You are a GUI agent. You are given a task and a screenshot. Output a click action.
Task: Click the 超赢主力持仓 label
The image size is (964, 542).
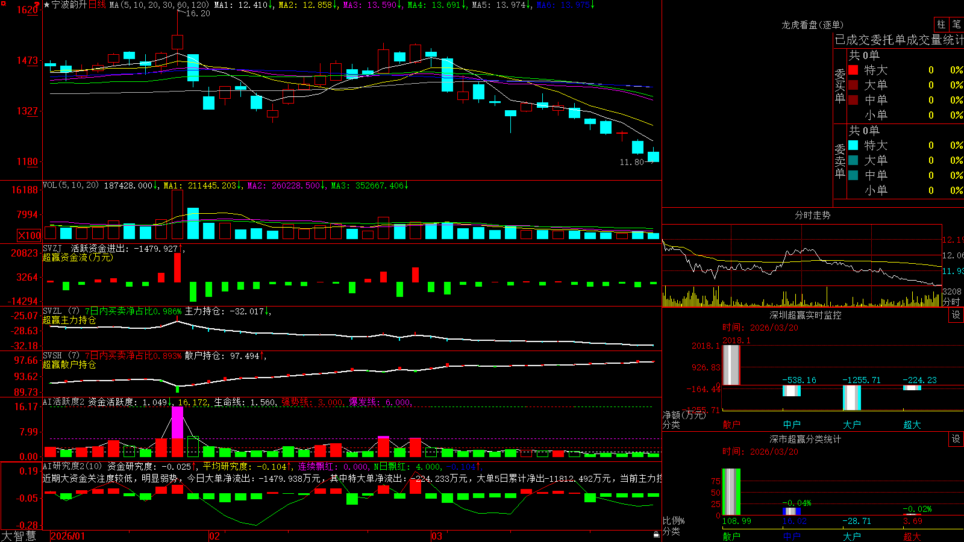(69, 320)
